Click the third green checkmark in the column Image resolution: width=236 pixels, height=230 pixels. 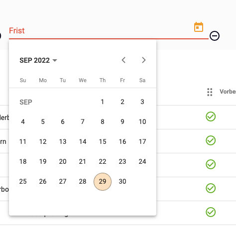point(211,164)
